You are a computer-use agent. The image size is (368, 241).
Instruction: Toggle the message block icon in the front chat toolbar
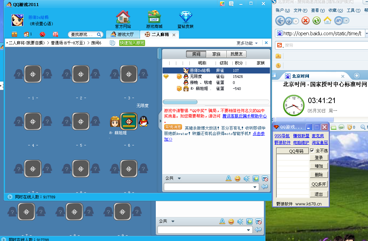point(265,179)
